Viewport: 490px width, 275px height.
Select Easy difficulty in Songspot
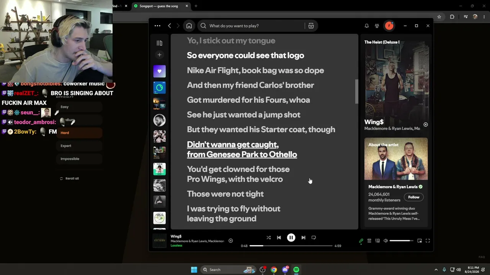point(79,107)
